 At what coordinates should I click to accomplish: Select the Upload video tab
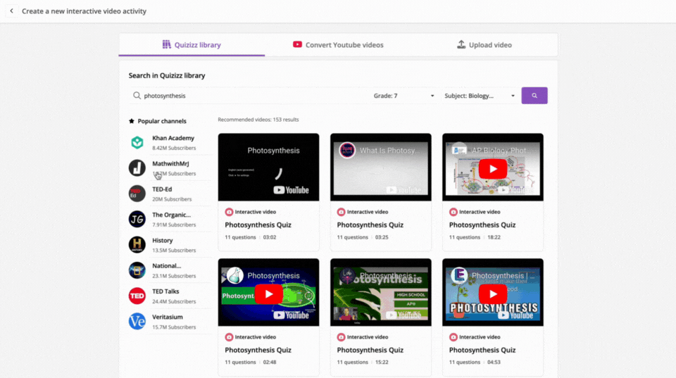point(484,45)
